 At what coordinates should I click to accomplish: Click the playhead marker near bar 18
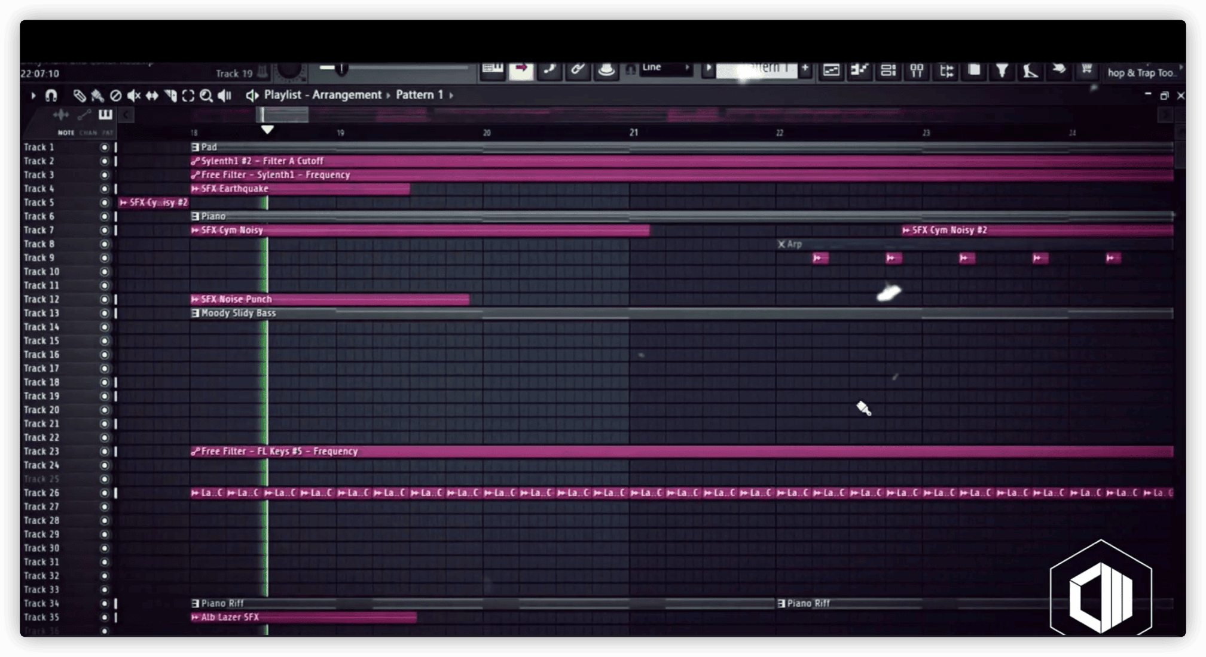tap(267, 130)
